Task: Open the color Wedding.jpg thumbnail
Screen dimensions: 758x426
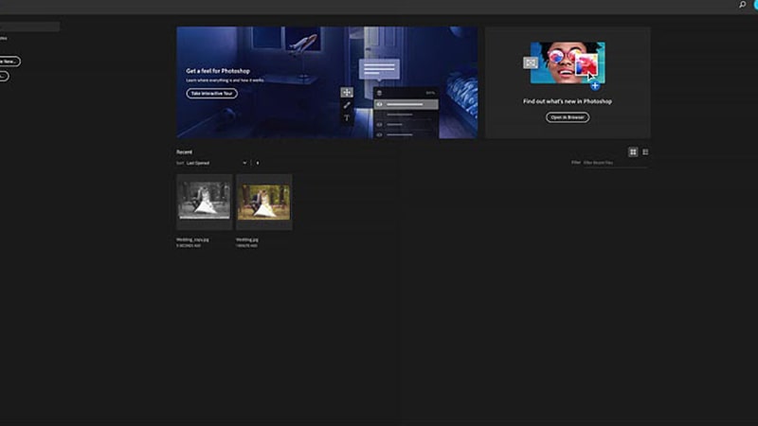Action: tap(263, 201)
